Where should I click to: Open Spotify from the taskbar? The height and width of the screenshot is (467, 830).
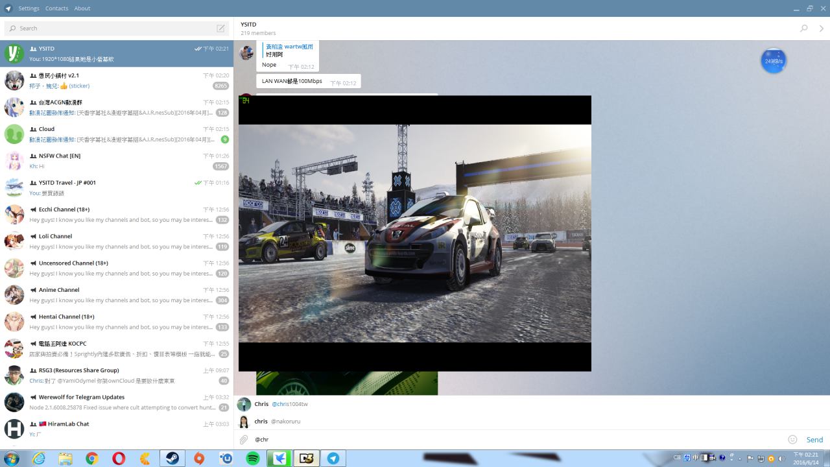[x=253, y=459]
